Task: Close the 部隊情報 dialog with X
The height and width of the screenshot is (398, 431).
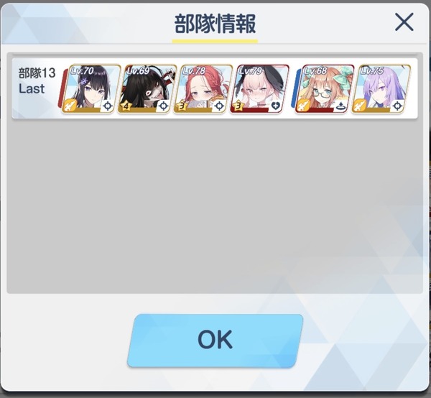Action: tap(404, 22)
